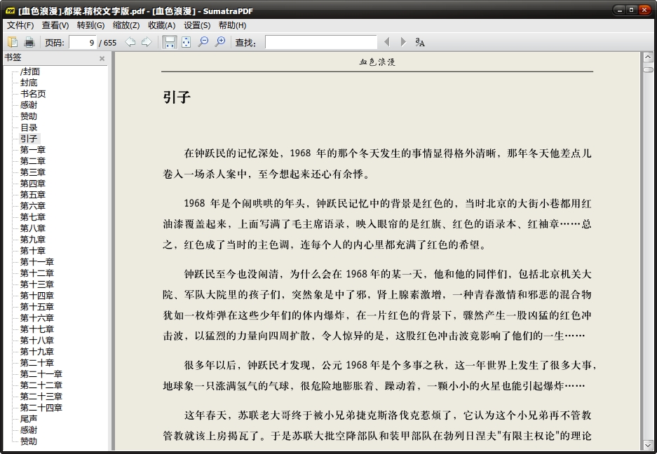Jump to the 第十三章 bookmark

pyautogui.click(x=37, y=284)
